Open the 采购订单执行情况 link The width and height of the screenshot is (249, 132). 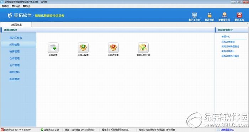(230, 56)
